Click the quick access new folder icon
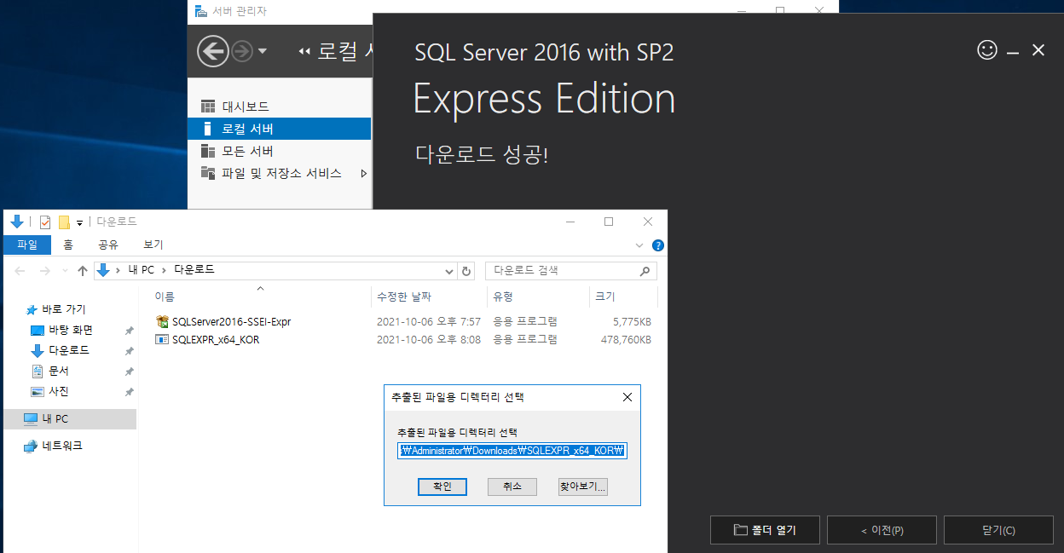 tap(64, 222)
